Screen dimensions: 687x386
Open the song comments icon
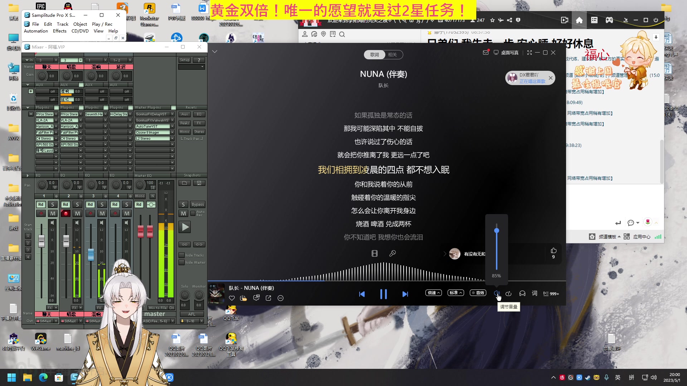[256, 298]
